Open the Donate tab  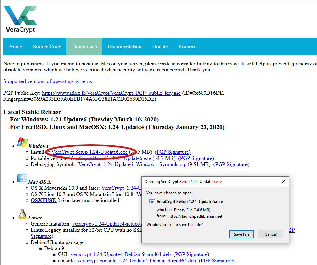pyautogui.click(x=160, y=47)
